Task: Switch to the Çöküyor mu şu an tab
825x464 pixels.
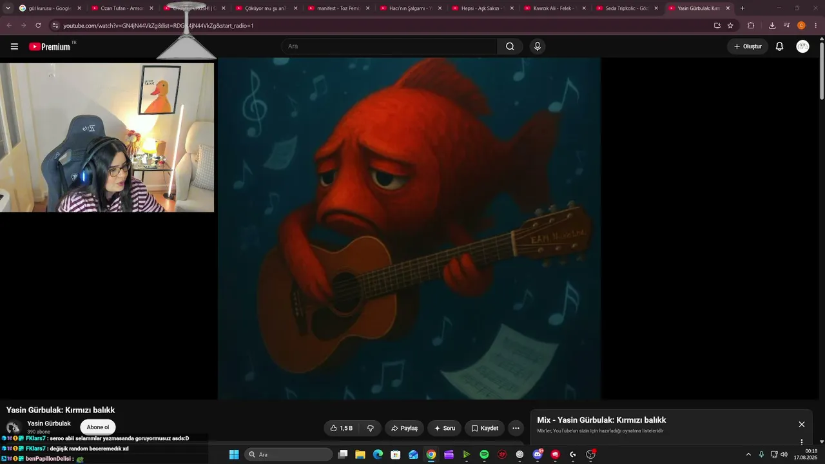Action: [x=266, y=8]
